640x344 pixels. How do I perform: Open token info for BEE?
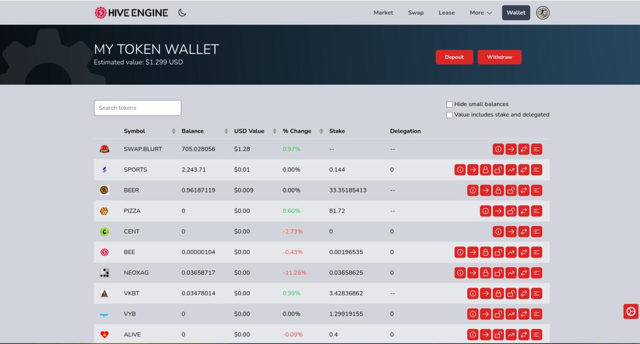pyautogui.click(x=460, y=252)
